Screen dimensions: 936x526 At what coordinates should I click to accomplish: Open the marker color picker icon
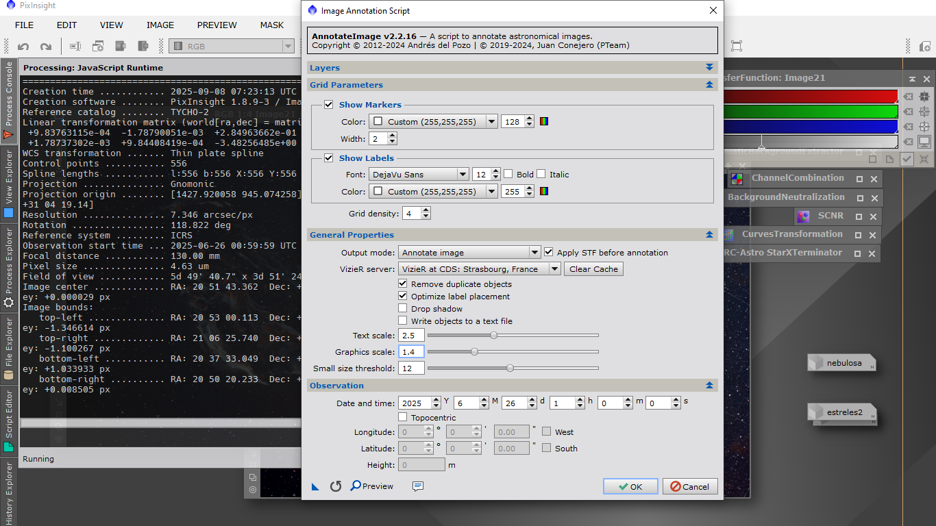tap(544, 122)
